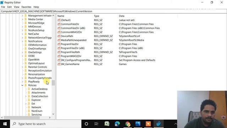Select the Servicing key

click(x=37, y=114)
